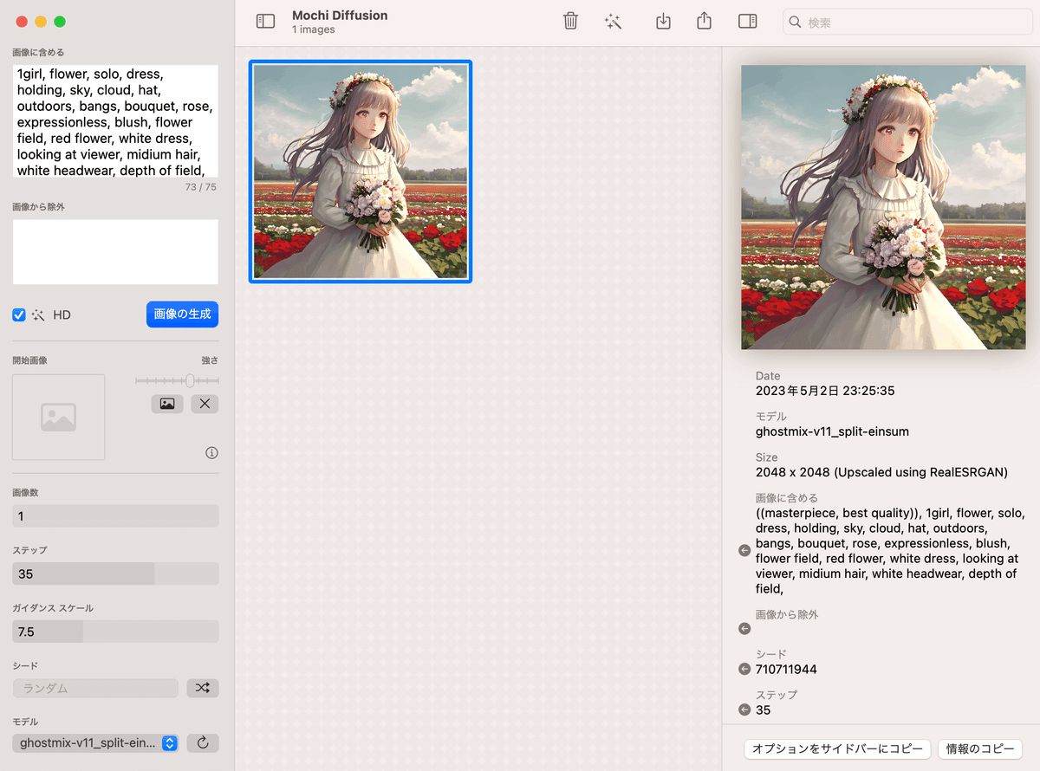Image resolution: width=1040 pixels, height=771 pixels.
Task: Click オプションをサイドバーにコピー button
Action: pos(838,748)
